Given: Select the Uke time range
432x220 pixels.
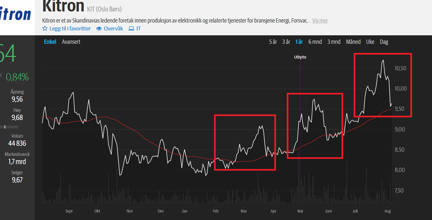Looking at the screenshot, I should pos(370,42).
